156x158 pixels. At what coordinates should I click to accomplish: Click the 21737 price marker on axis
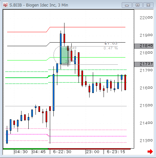coord(144,64)
